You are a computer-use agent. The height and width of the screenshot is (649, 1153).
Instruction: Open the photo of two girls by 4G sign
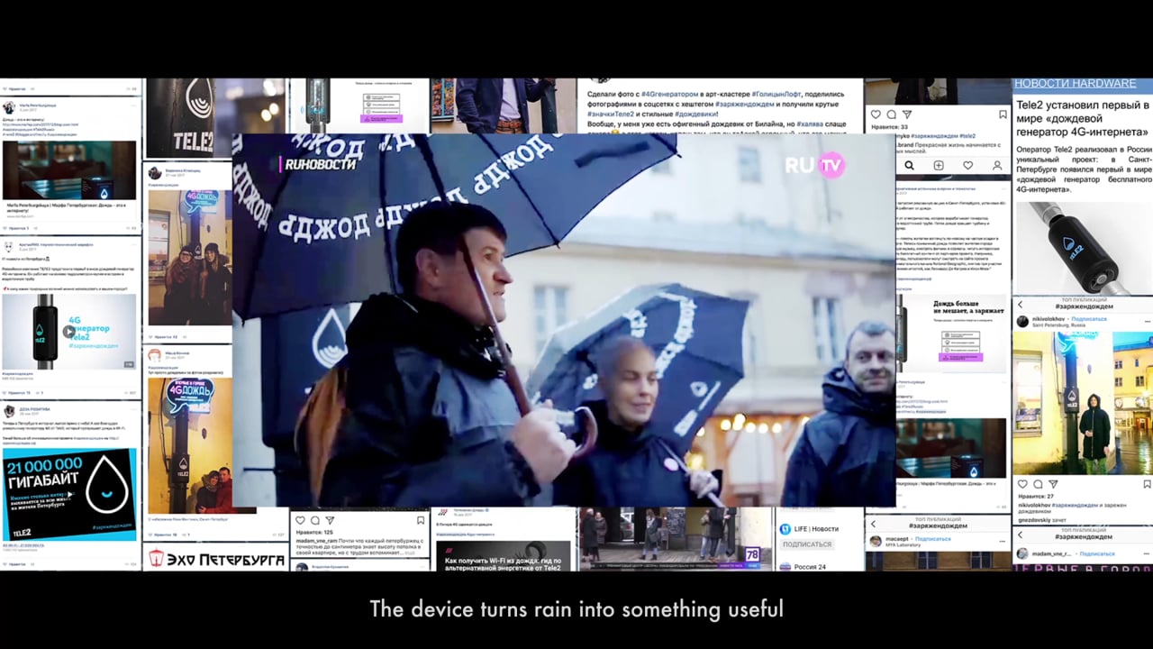189,257
